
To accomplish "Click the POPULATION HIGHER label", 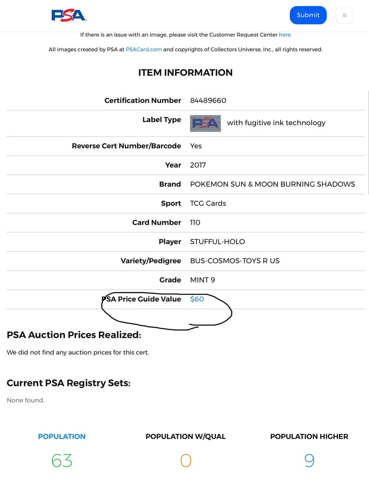I will pyautogui.click(x=309, y=436).
